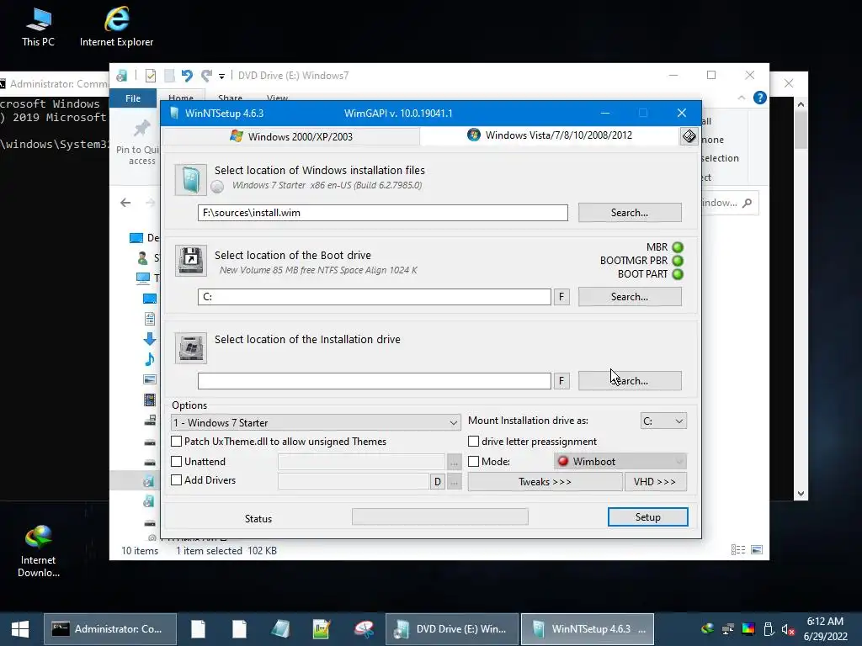Click the Setup button
The height and width of the screenshot is (646, 862).
point(647,517)
